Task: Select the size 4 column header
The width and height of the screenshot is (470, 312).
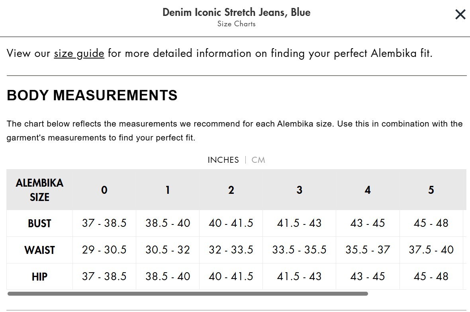Action: [x=368, y=190]
